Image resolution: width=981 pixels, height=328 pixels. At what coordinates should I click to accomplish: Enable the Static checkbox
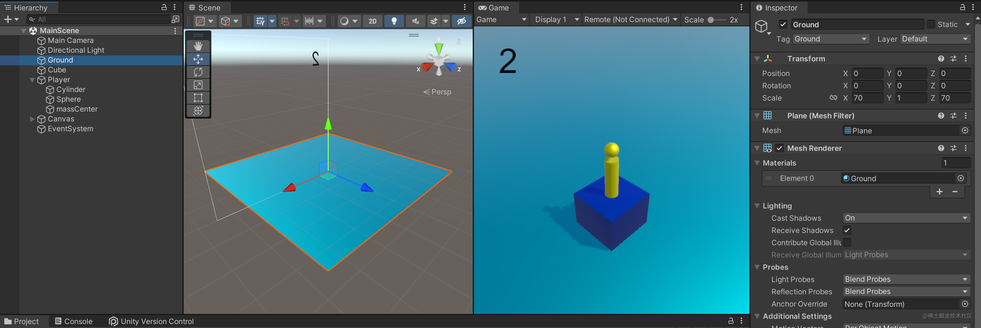pyautogui.click(x=931, y=24)
